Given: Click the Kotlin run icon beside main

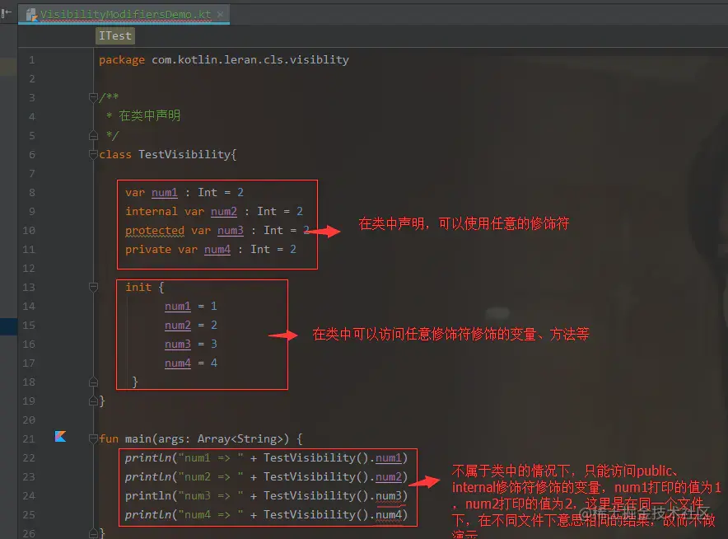Looking at the screenshot, I should (x=60, y=436).
